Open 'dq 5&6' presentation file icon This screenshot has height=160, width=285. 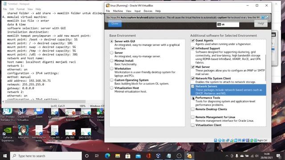[70, 134]
